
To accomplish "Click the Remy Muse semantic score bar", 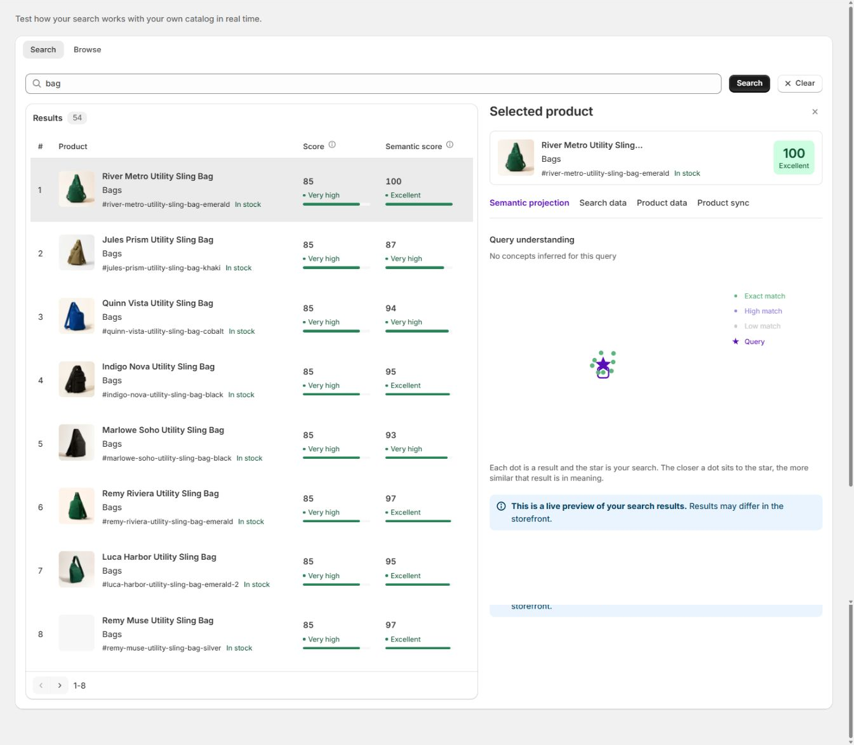I will click(419, 648).
